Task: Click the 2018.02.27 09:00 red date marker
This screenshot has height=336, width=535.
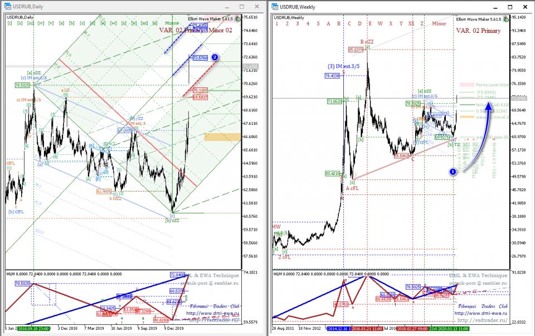Action: tap(412, 329)
